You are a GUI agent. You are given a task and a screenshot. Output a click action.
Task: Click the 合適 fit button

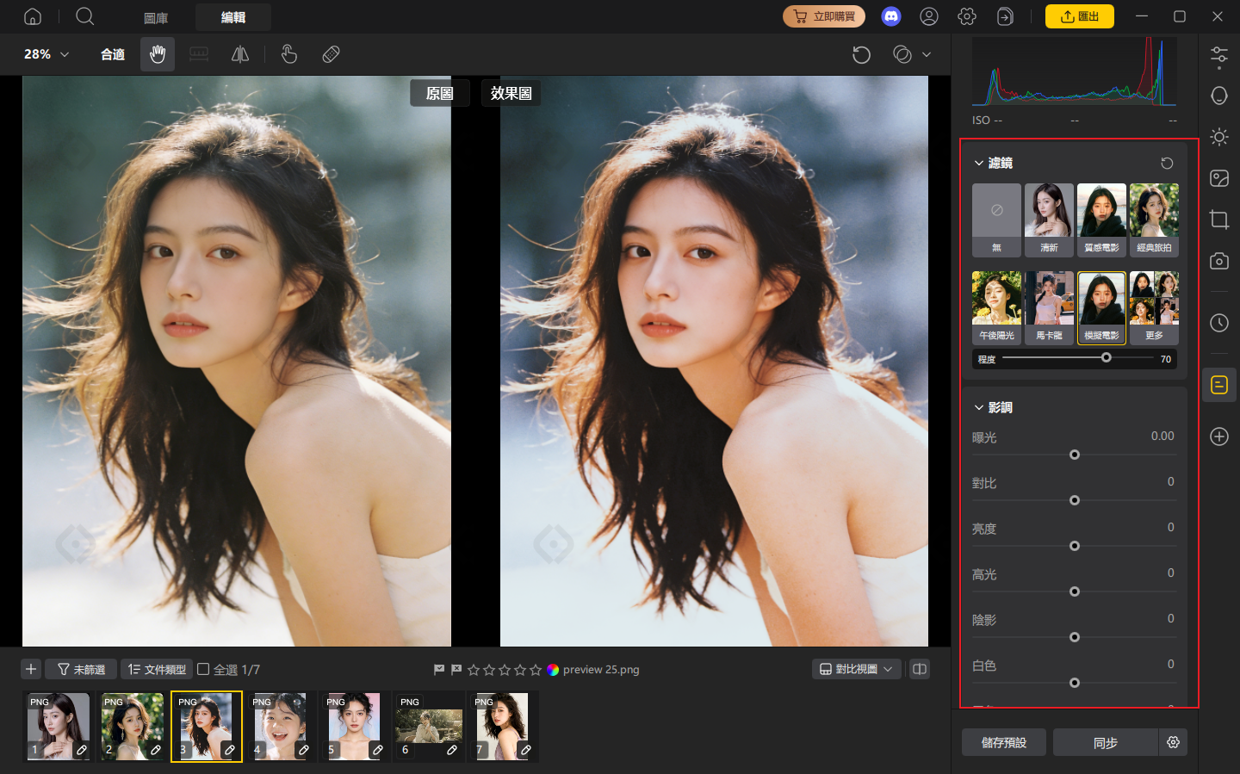(113, 54)
